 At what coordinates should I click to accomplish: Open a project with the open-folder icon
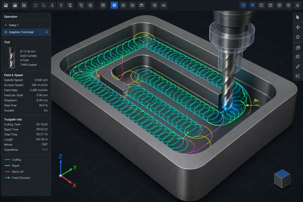(x=15, y=5)
